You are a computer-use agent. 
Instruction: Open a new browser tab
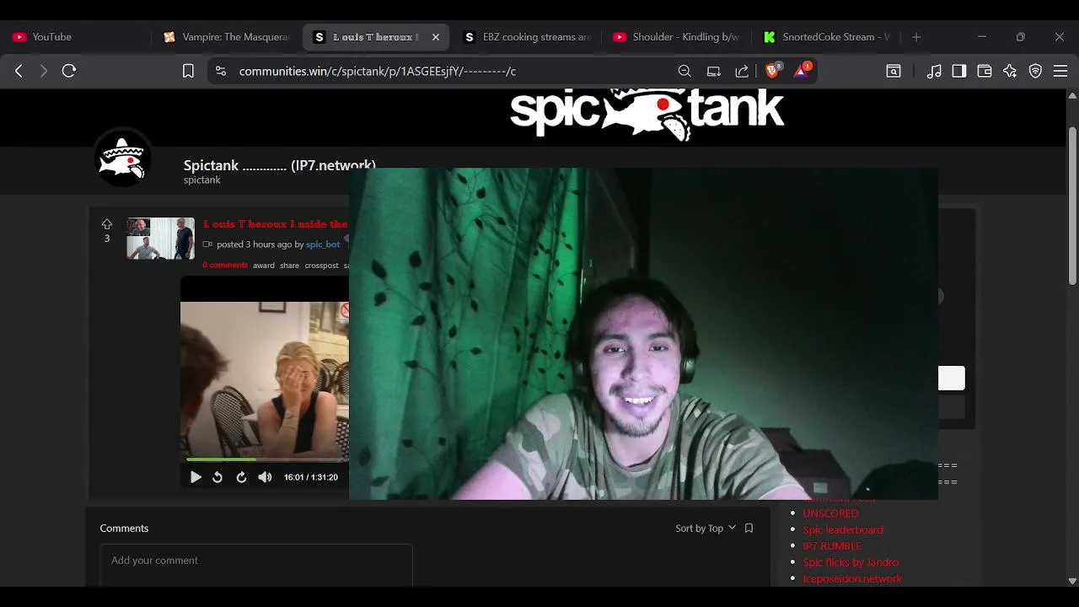click(x=916, y=37)
